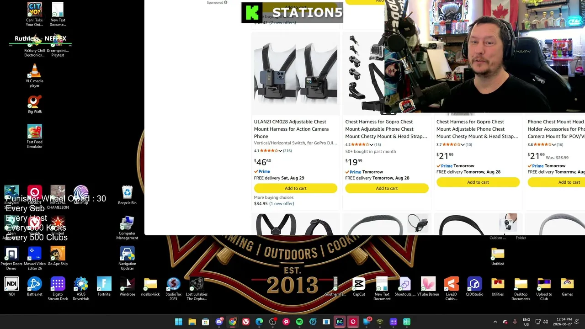Screen dimensions: 585x329
Task: Select the Can I Take Your Order icon
Action: (34, 15)
